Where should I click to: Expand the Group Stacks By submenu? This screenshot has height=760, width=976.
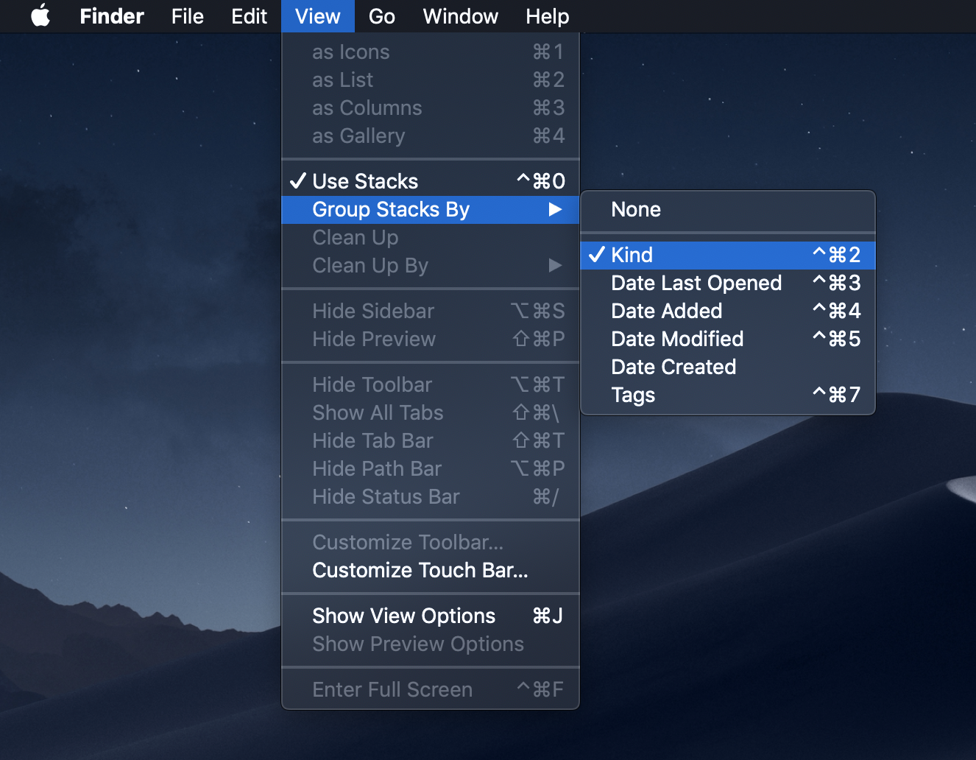pos(391,210)
